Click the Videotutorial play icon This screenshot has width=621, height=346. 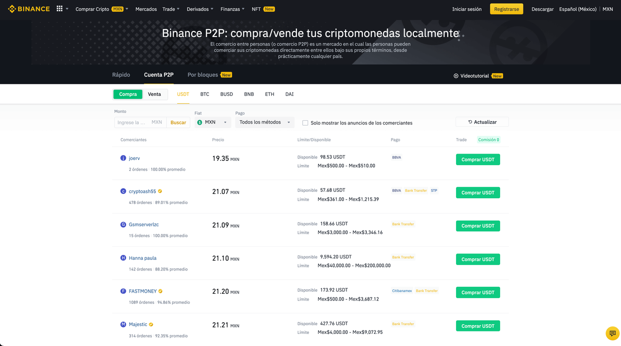click(x=456, y=76)
